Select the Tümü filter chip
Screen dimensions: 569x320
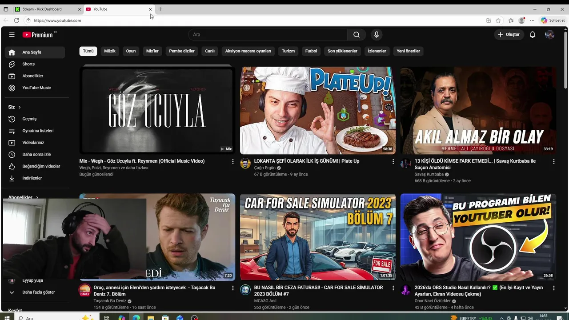[88, 51]
